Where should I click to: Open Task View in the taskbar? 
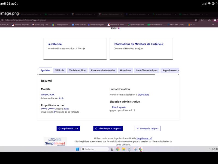pos(112,149)
